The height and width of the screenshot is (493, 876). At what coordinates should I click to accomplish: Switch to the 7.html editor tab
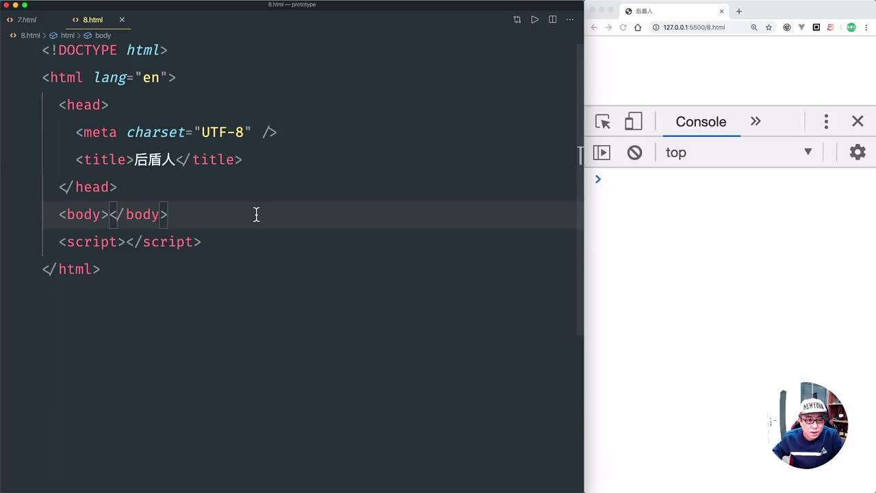tap(27, 20)
